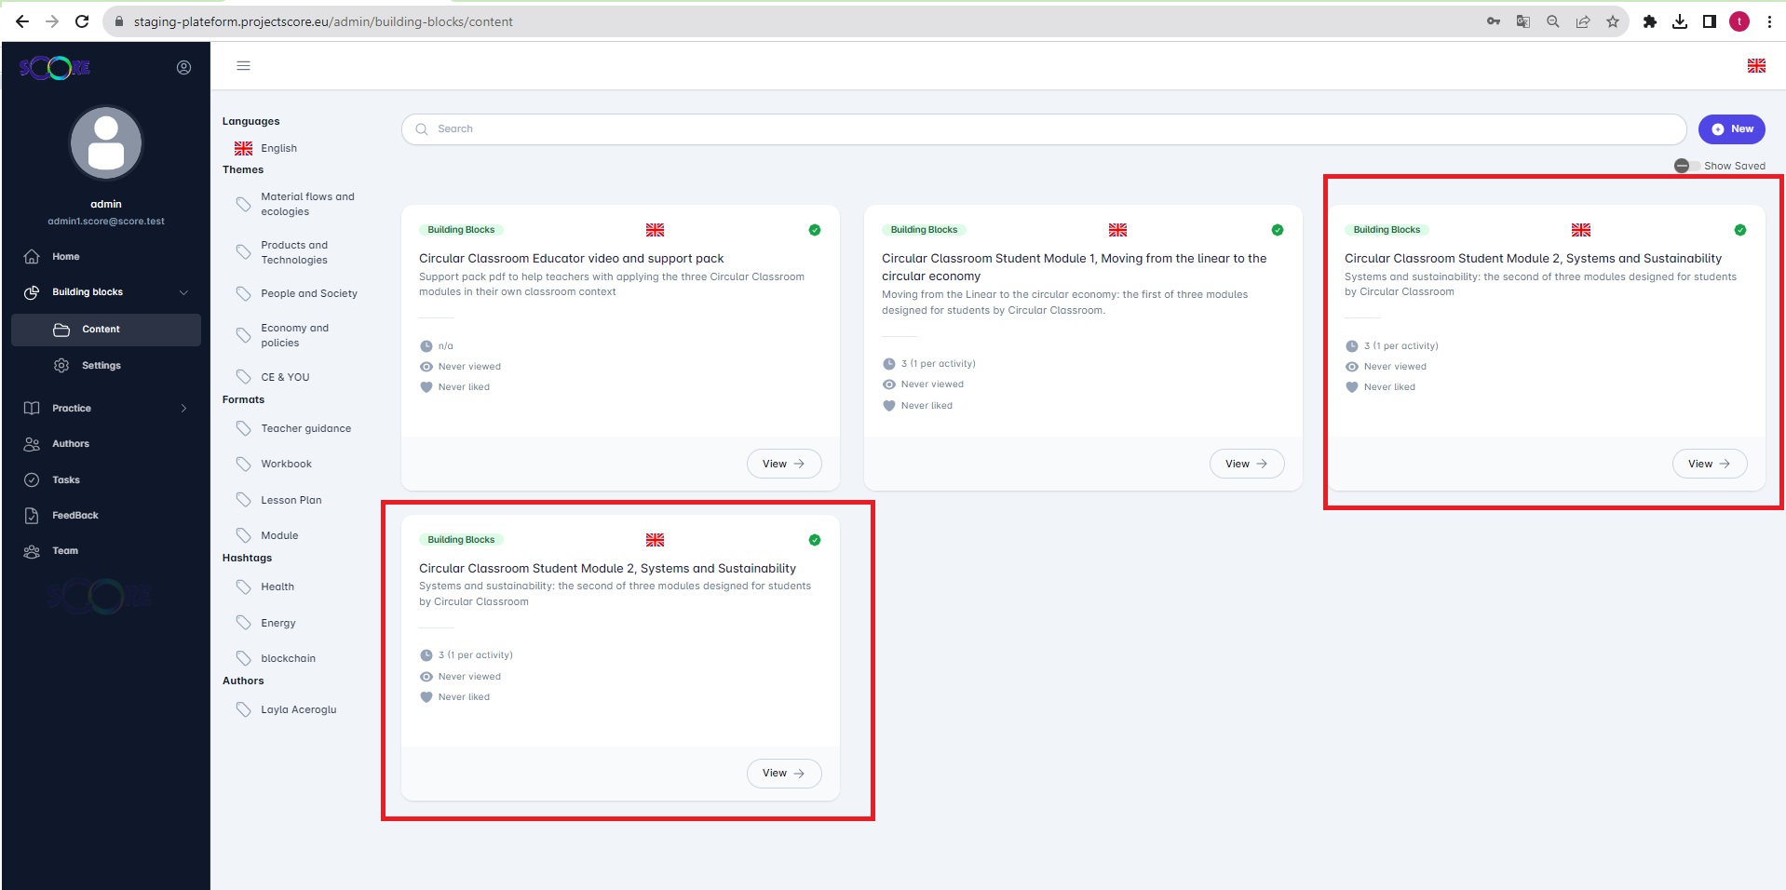Image resolution: width=1786 pixels, height=890 pixels.
Task: Open the user profile icon in sidebar
Action: click(x=183, y=67)
